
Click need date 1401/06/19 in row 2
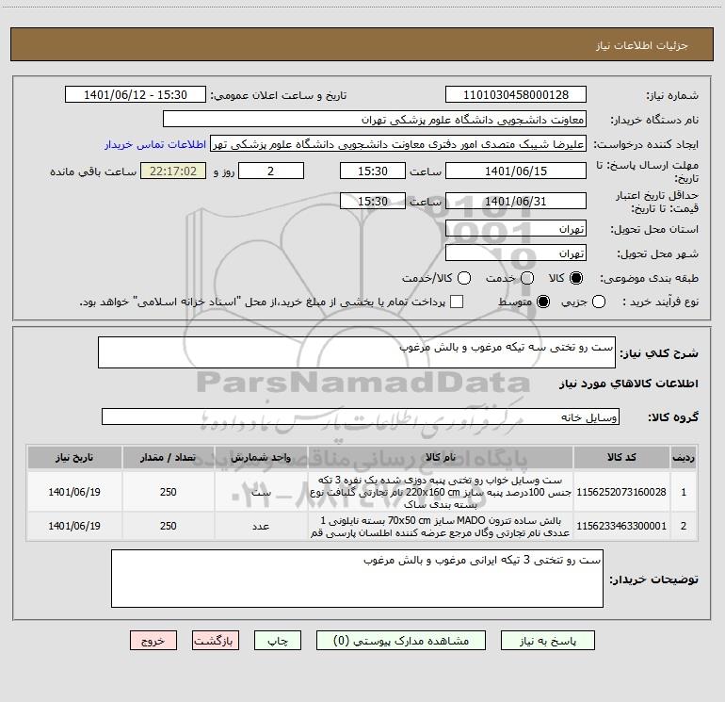74,526
